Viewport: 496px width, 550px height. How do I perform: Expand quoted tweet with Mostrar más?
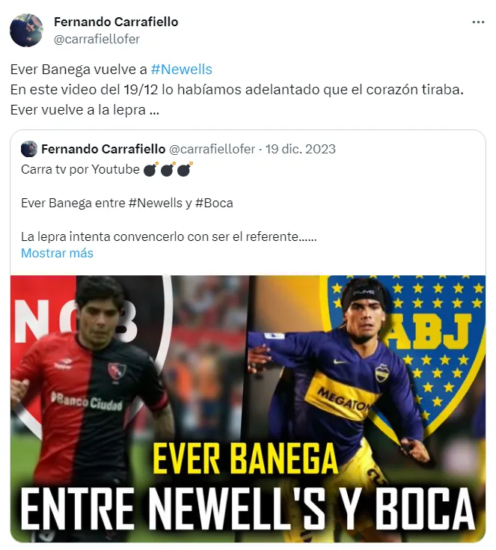57,253
